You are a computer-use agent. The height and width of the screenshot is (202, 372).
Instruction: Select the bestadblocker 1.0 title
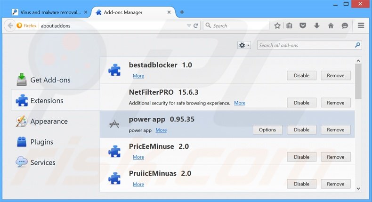pyautogui.click(x=161, y=65)
